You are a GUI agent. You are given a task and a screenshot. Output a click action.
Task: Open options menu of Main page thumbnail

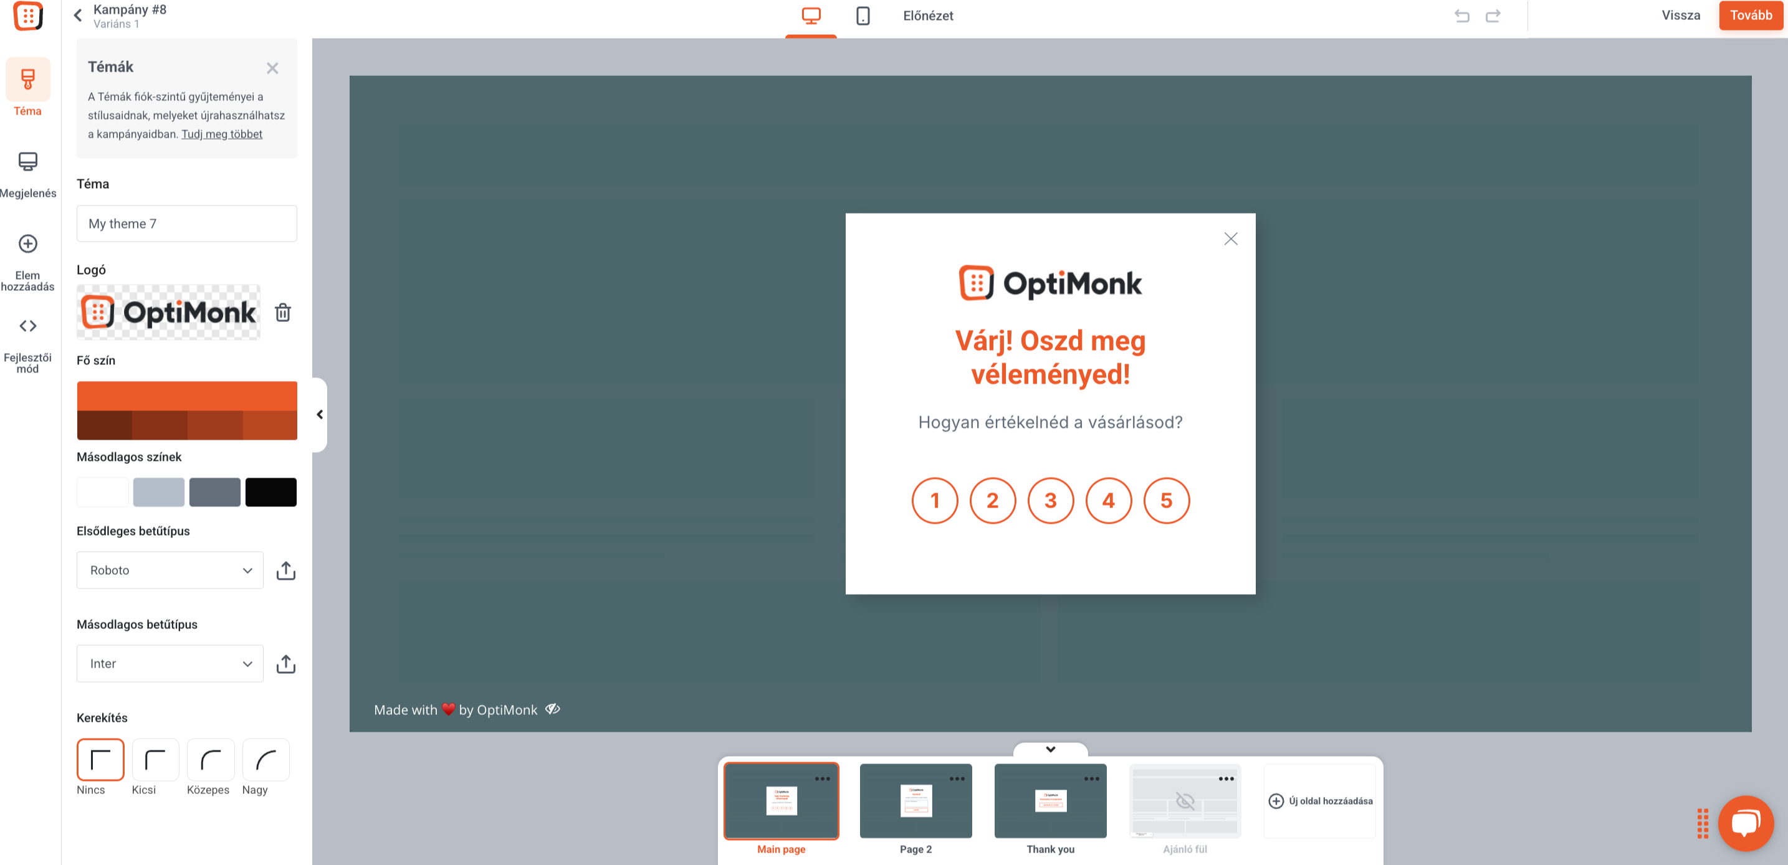(x=823, y=778)
